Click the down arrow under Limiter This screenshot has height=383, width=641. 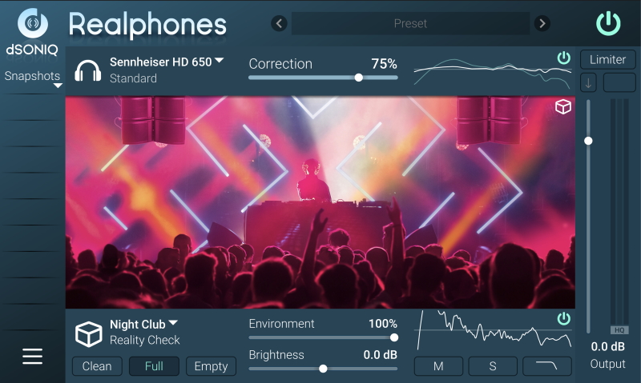(x=588, y=83)
